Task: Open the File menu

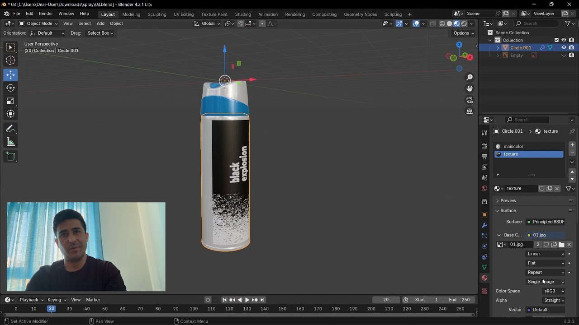Action: coord(17,14)
